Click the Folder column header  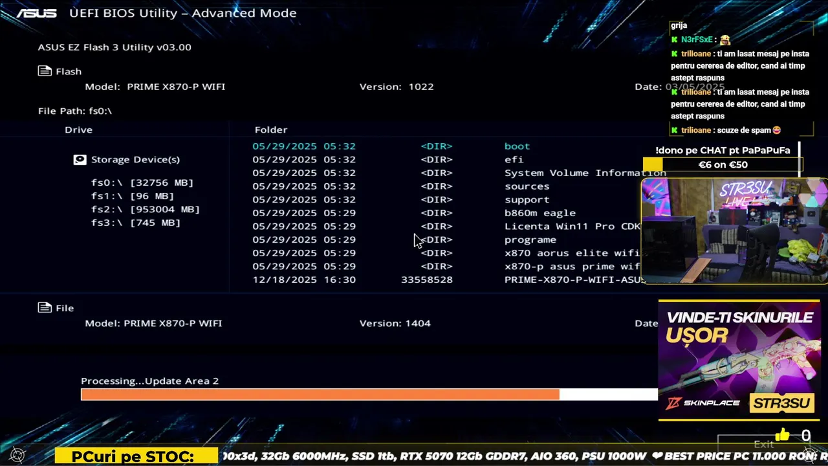[x=271, y=129]
